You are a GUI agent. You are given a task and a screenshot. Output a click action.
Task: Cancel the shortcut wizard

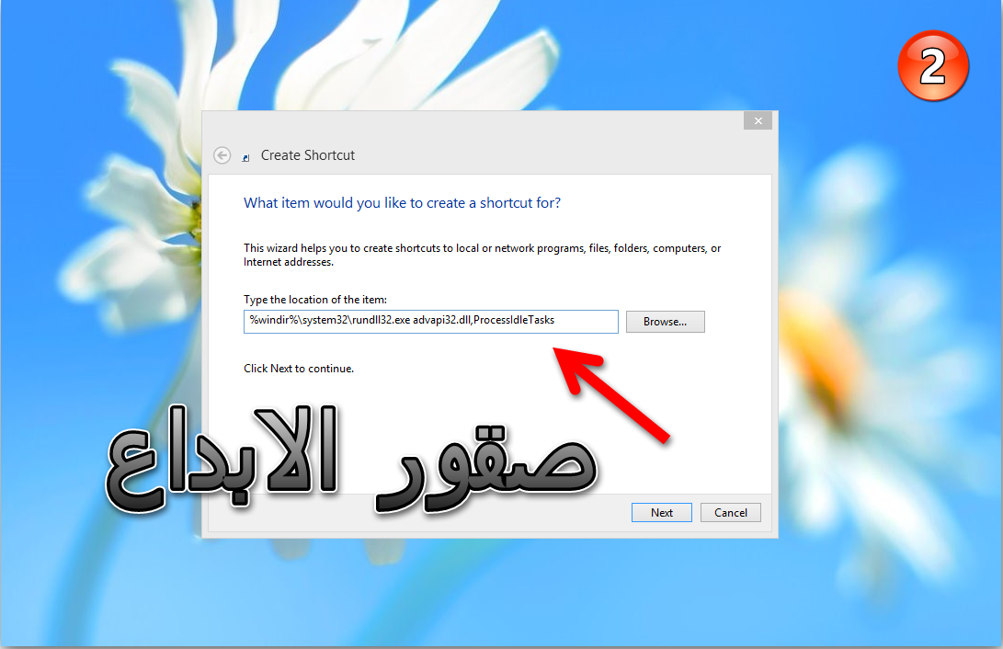pyautogui.click(x=731, y=512)
